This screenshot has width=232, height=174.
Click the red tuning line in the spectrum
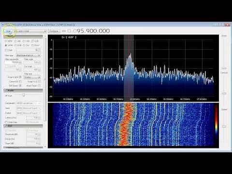pyautogui.click(x=129, y=68)
